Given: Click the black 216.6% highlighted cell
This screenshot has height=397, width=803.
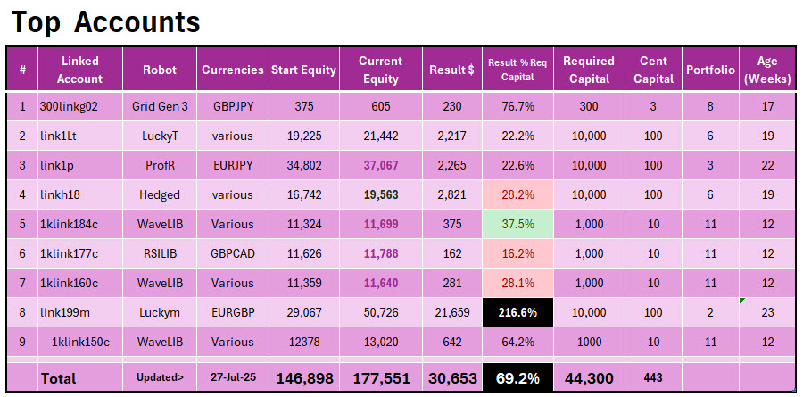Looking at the screenshot, I should click(x=517, y=313).
